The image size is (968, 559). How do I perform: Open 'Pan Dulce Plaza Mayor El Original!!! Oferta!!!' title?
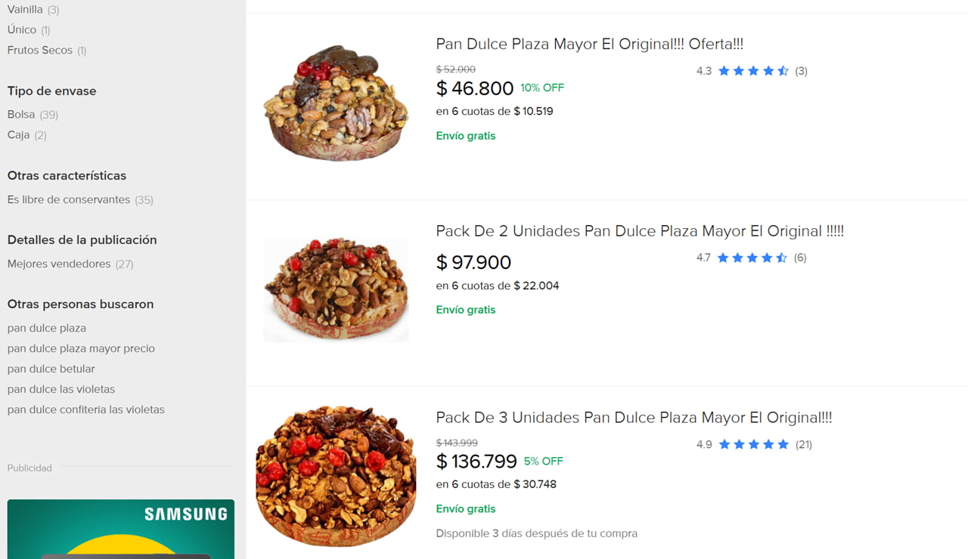590,44
